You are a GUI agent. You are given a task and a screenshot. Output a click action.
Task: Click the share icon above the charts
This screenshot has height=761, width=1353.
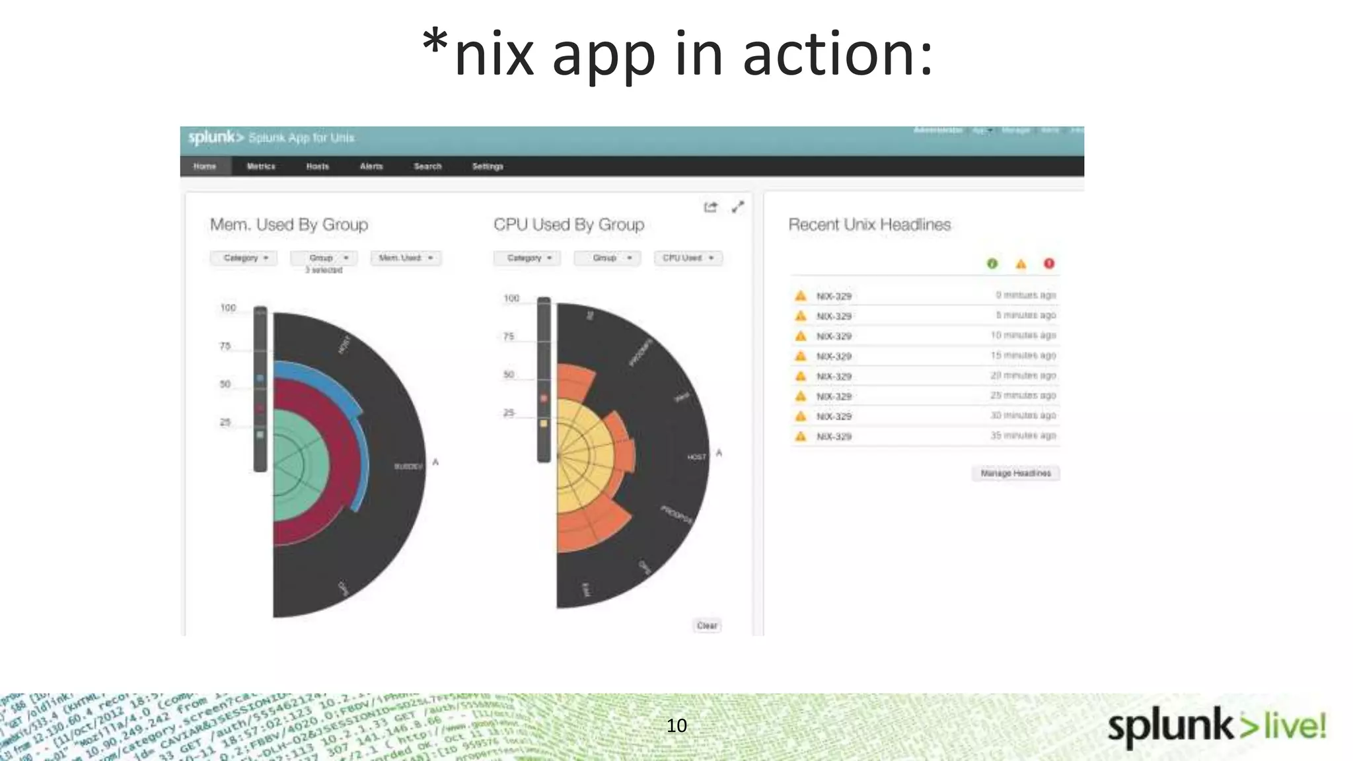(x=710, y=207)
